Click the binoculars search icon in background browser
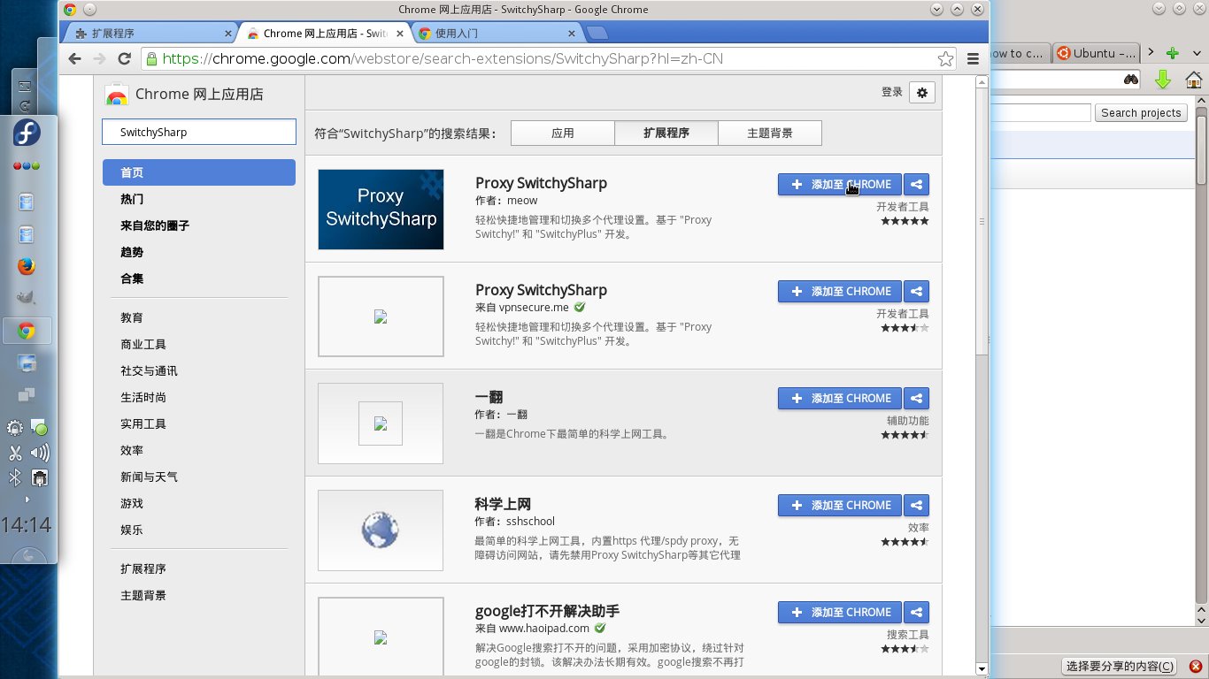This screenshot has width=1209, height=679. 1130,80
